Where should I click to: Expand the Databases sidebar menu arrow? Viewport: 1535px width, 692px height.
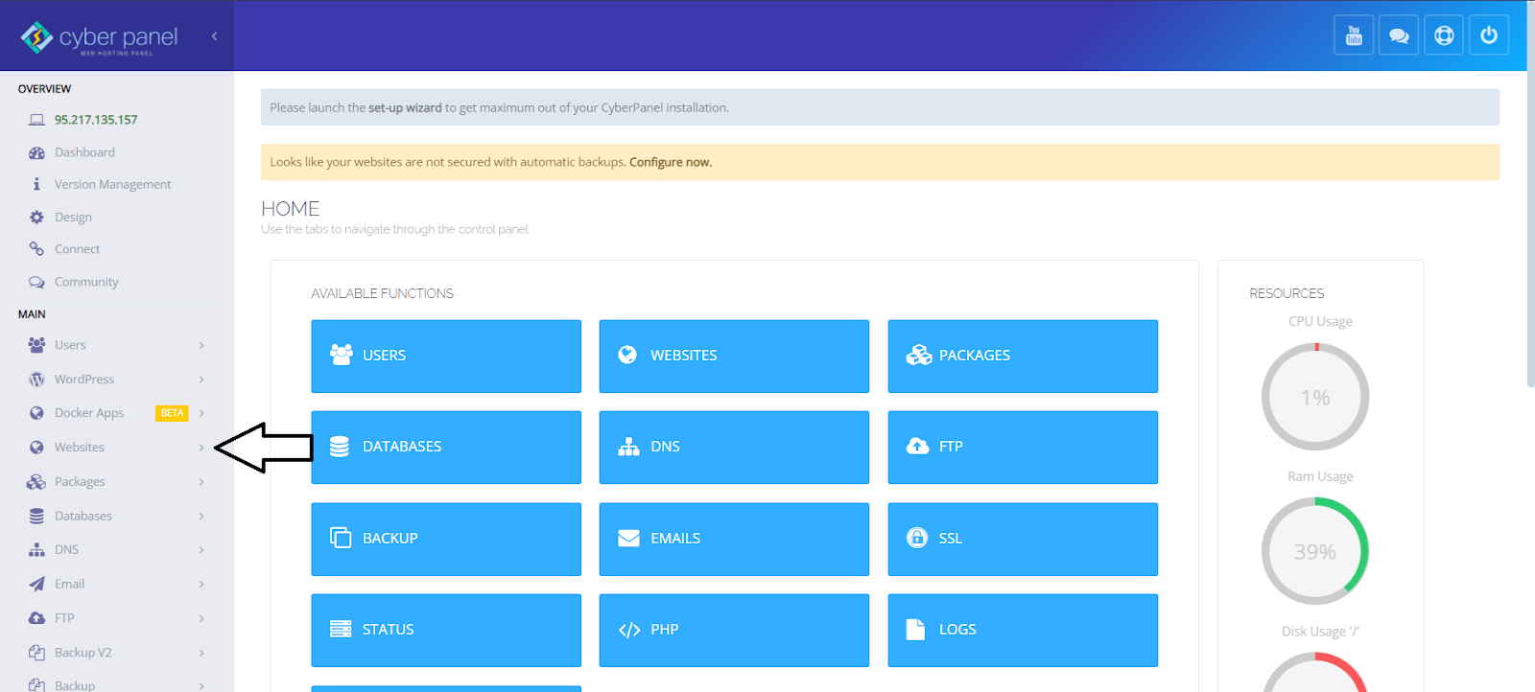tap(201, 516)
